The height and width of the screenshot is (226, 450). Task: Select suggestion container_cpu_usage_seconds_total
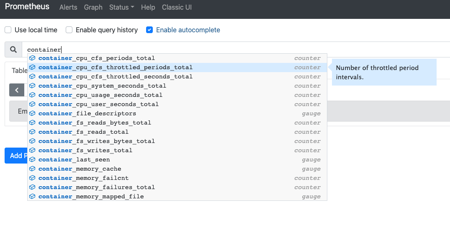[x=177, y=95]
